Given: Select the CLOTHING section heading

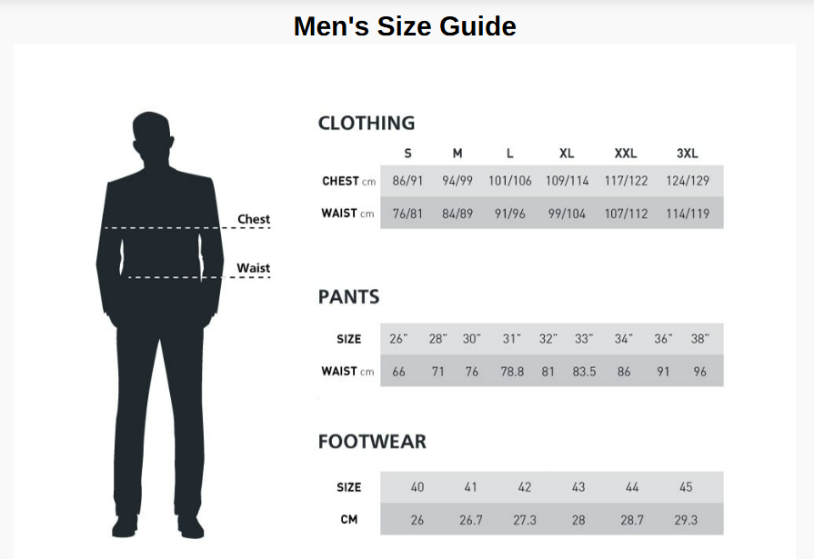Looking at the screenshot, I should [367, 123].
